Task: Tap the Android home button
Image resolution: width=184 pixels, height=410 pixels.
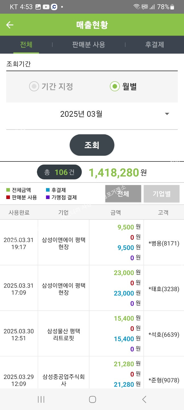Action: pyautogui.click(x=92, y=399)
